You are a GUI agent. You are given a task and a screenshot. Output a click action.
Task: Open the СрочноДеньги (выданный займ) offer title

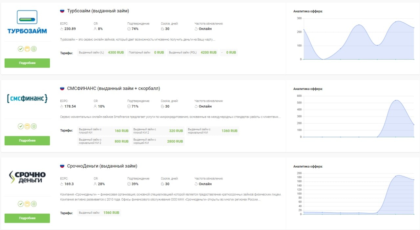point(102,166)
